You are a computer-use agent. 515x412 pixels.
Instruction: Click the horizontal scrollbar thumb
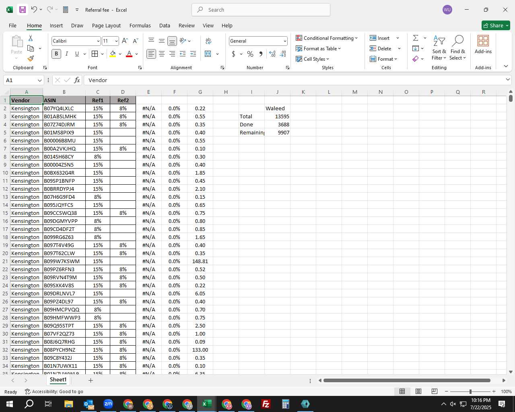[x=407, y=380]
